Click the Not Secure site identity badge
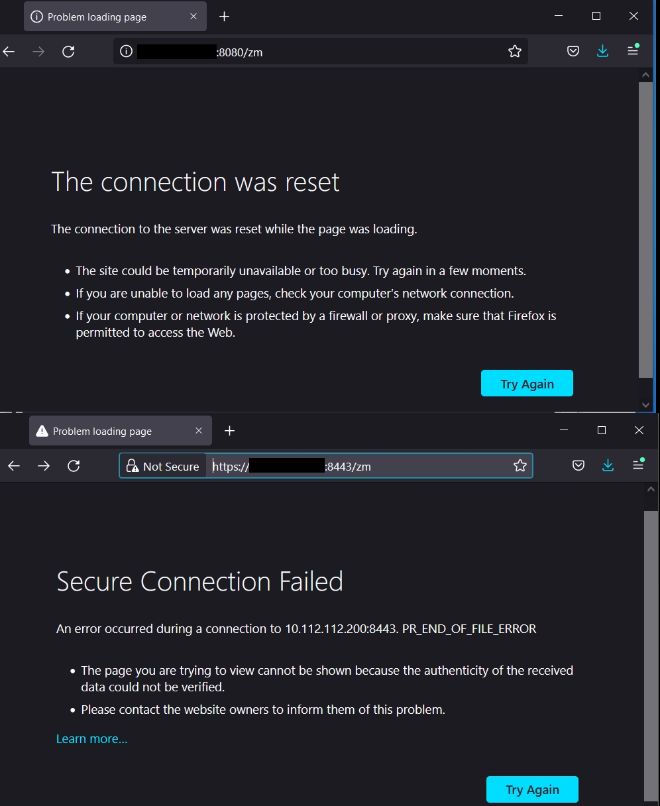 tap(163, 466)
